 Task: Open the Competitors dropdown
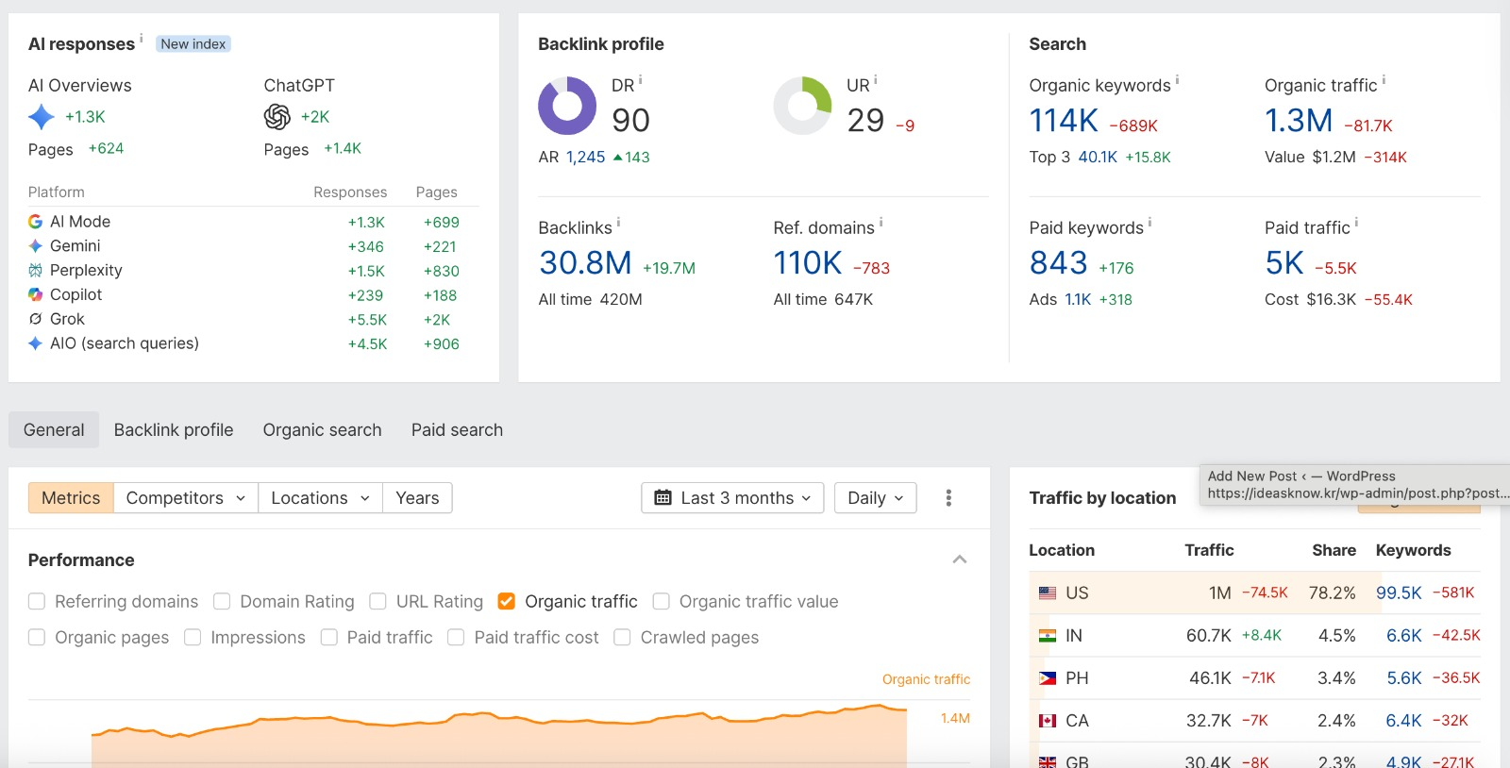pyautogui.click(x=186, y=498)
